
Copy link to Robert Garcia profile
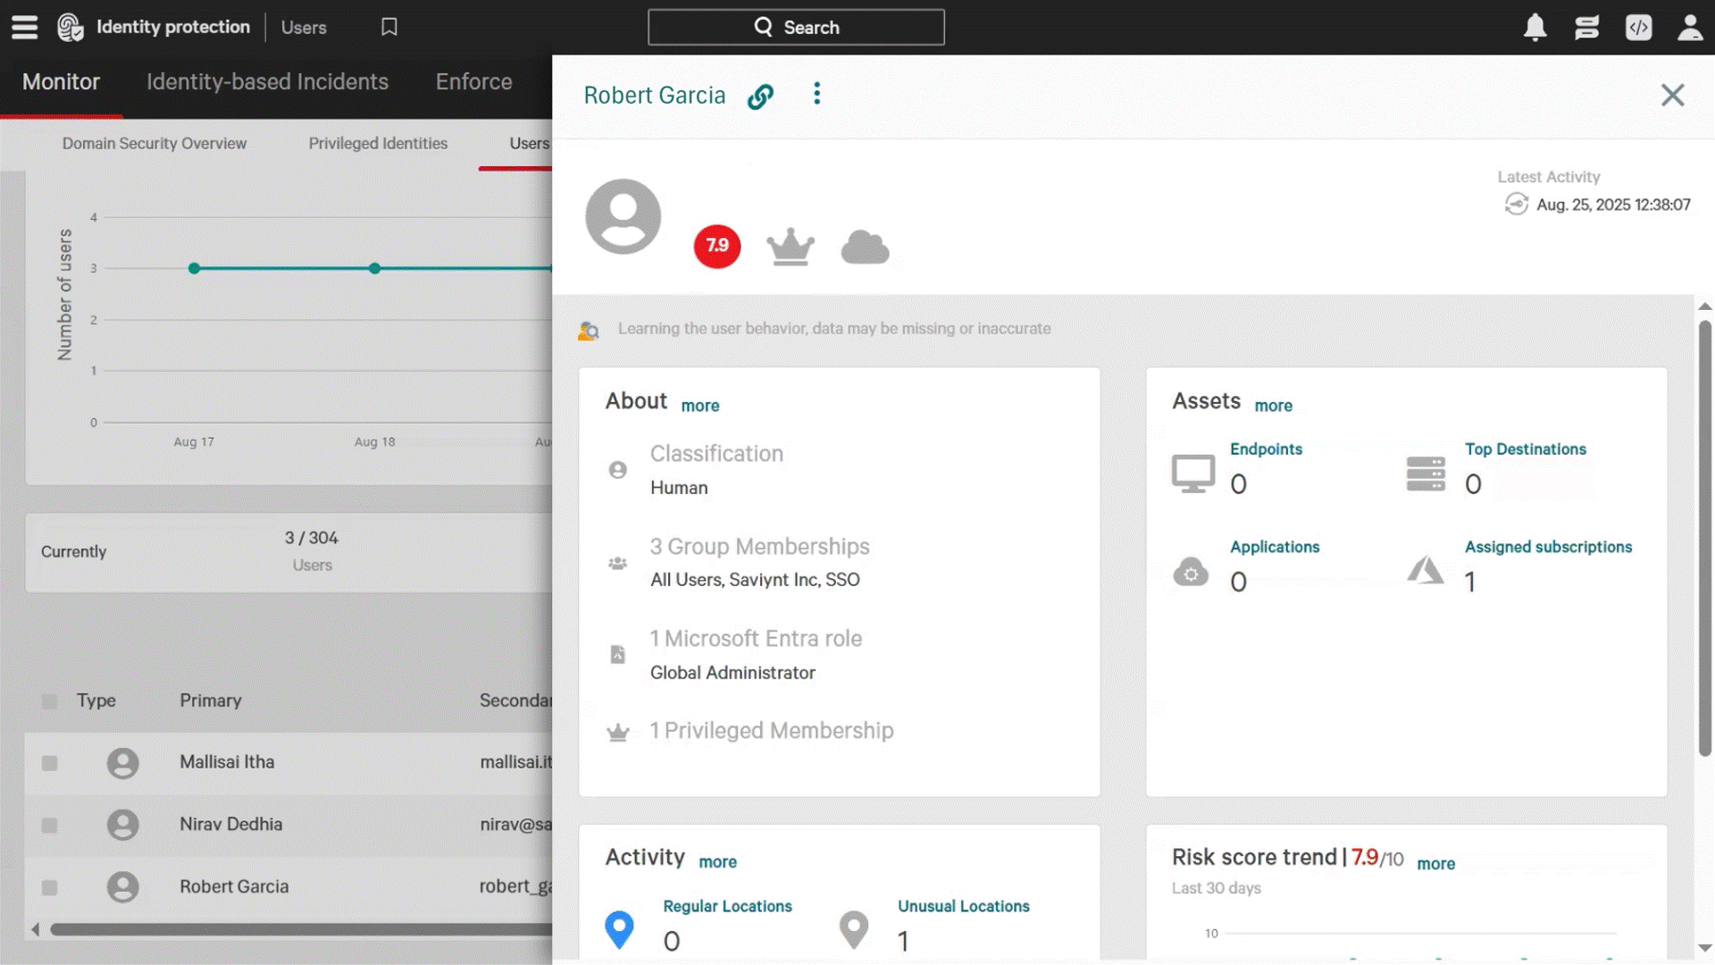click(760, 96)
